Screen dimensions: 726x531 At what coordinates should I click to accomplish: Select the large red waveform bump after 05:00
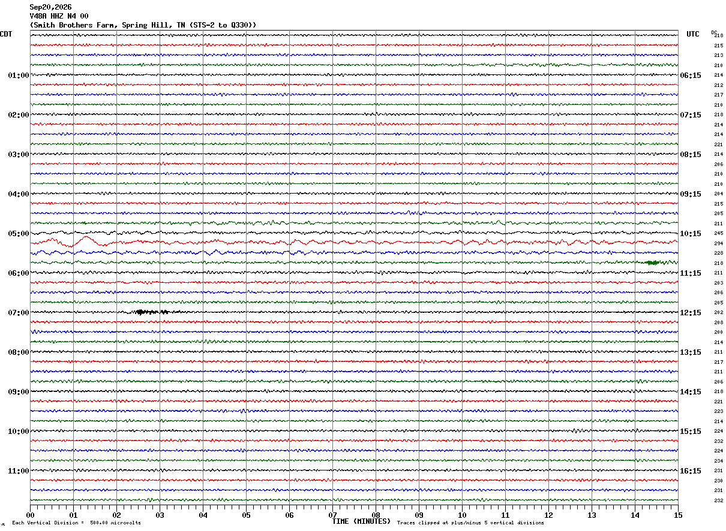point(85,241)
